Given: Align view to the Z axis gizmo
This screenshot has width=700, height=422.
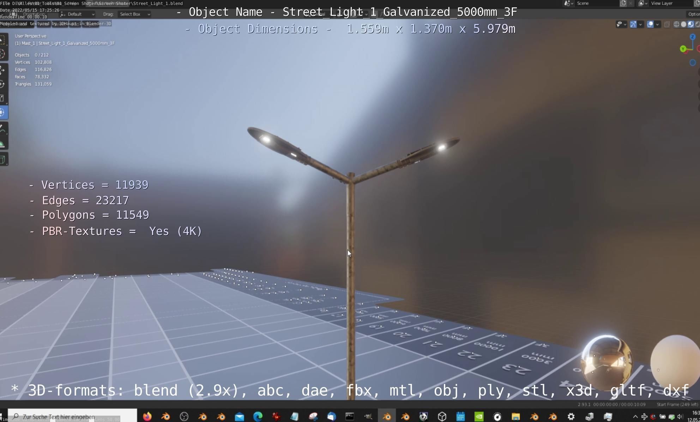Looking at the screenshot, I should [693, 37].
